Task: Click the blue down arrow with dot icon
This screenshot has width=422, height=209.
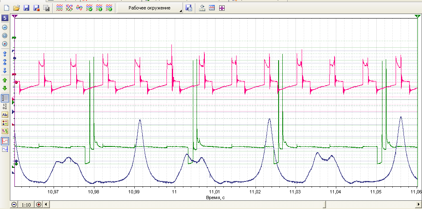Action: point(5,70)
